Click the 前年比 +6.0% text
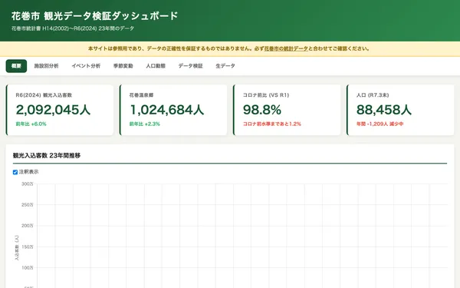 click(x=31, y=124)
